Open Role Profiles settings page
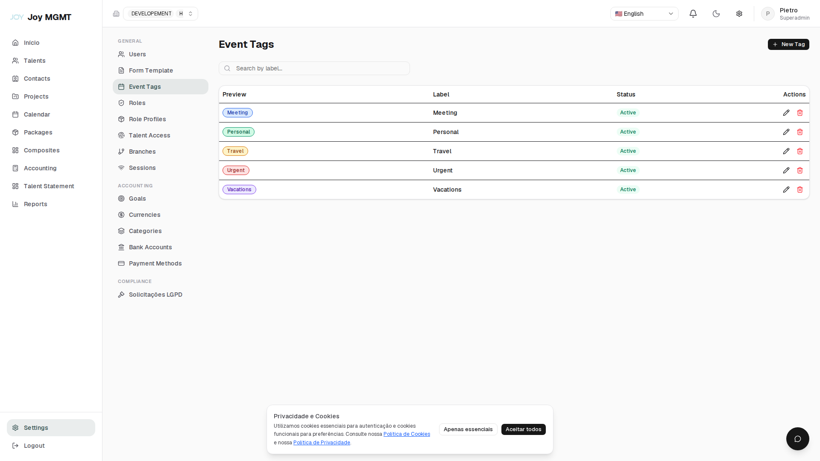Screen dimensions: 820x461 [x=161, y=119]
